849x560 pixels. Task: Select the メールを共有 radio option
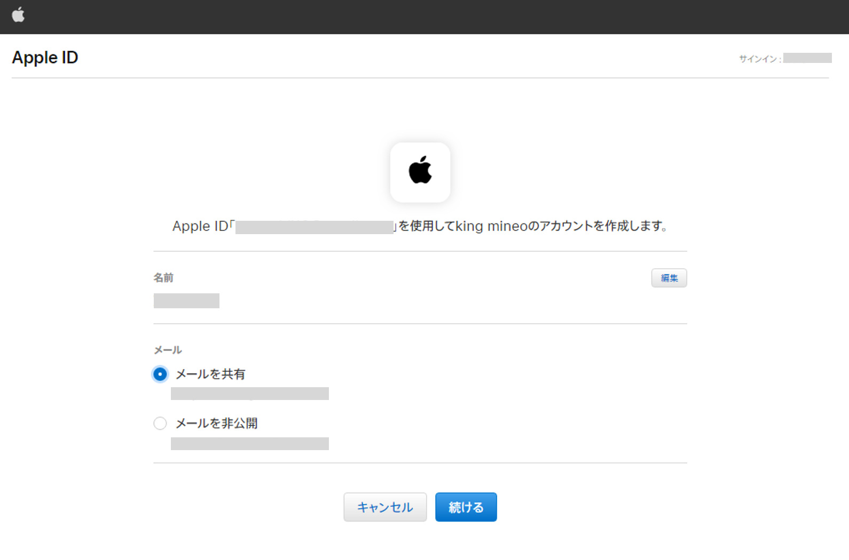pos(160,374)
